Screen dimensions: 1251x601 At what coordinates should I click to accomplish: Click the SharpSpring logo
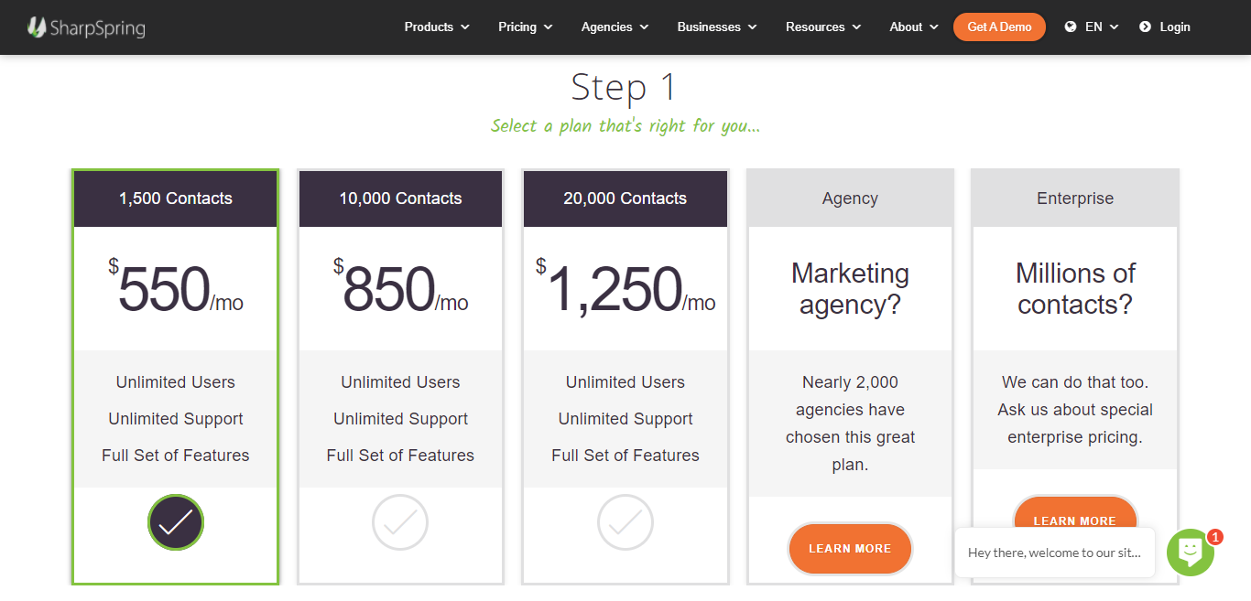86,27
